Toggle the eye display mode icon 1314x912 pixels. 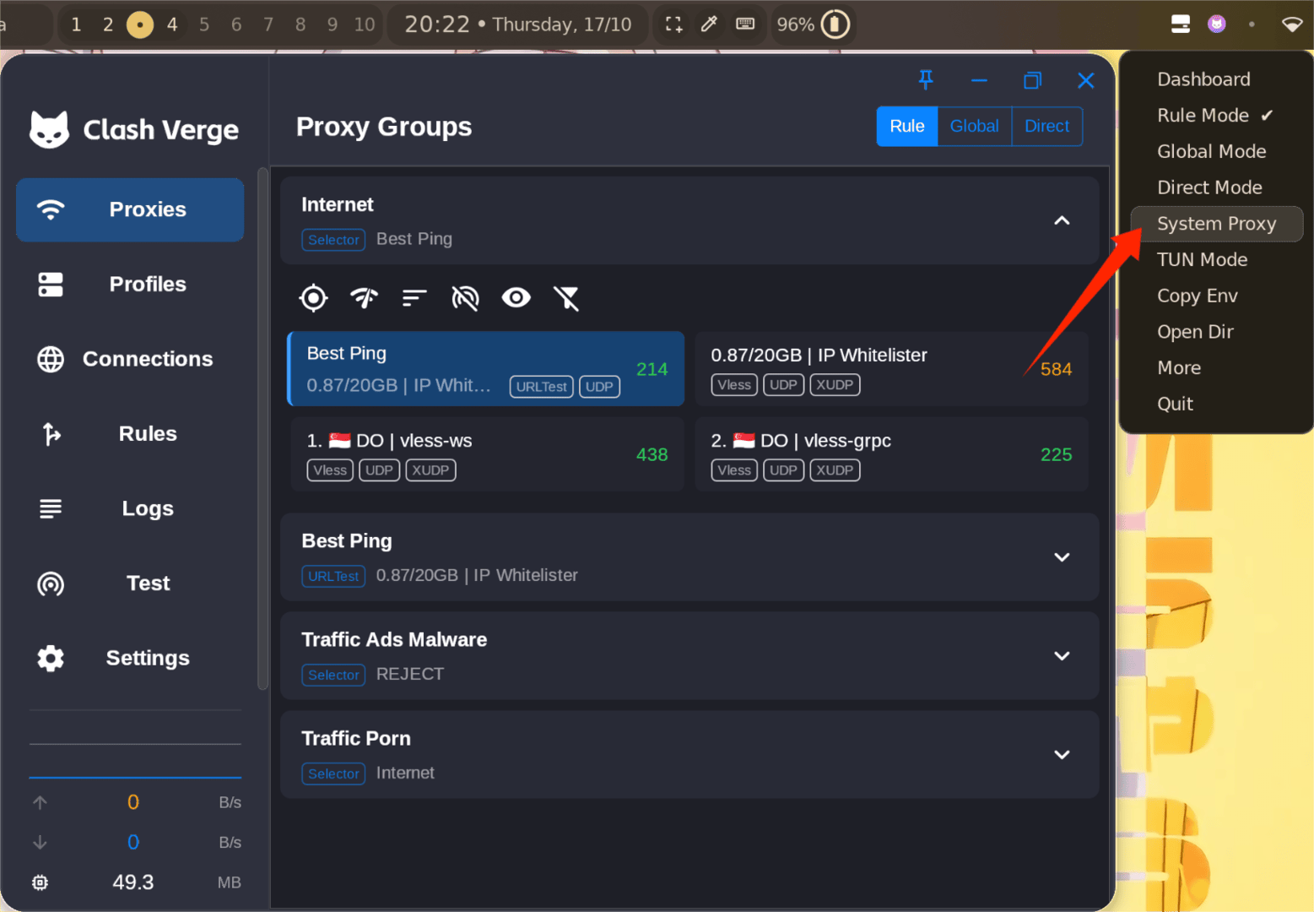click(516, 297)
